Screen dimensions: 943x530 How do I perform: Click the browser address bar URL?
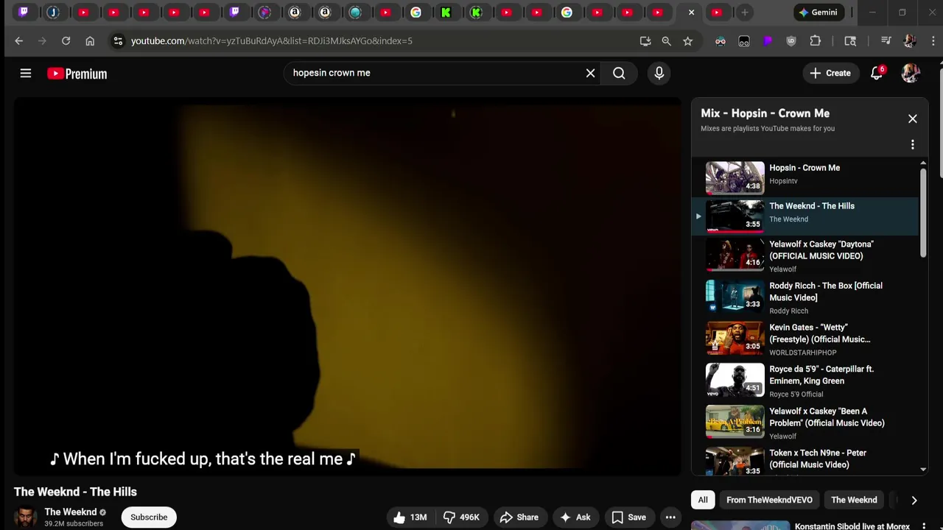tap(272, 40)
